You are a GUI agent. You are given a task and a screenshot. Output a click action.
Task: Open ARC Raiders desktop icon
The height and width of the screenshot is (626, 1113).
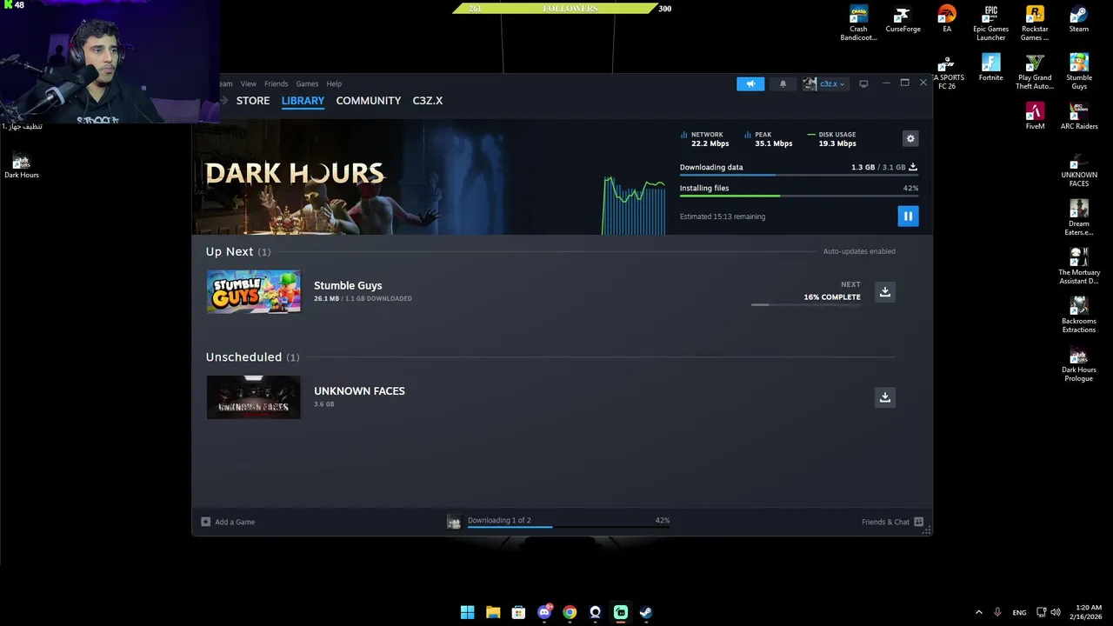pos(1079,117)
